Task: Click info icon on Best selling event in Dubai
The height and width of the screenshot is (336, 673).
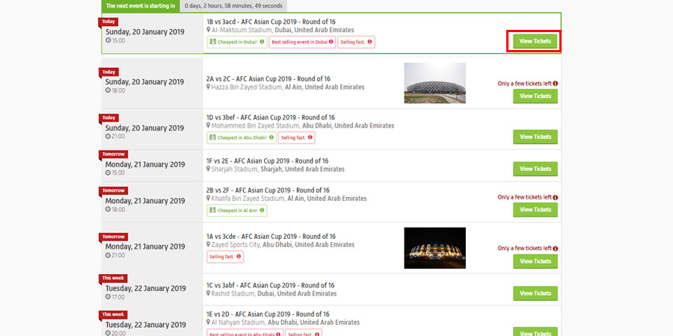Action: tap(331, 42)
